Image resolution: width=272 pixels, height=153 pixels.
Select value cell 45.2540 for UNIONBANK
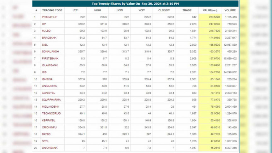(x=215, y=148)
